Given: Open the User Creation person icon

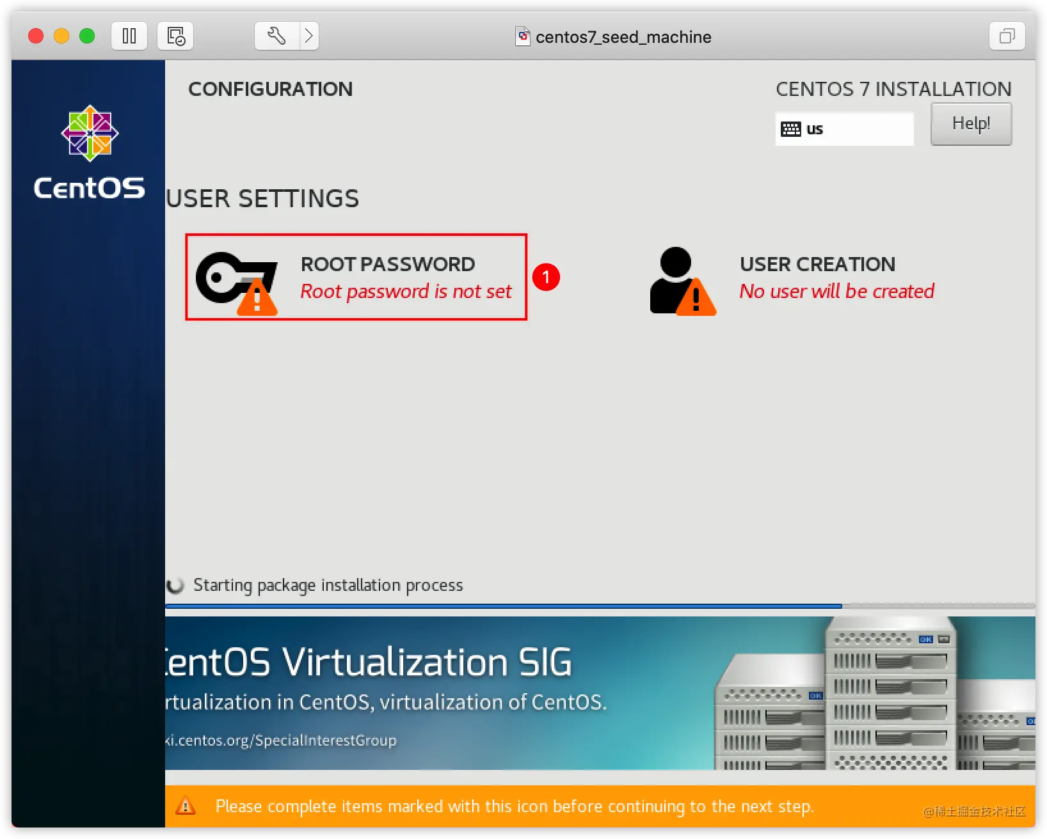Looking at the screenshot, I should [x=683, y=282].
